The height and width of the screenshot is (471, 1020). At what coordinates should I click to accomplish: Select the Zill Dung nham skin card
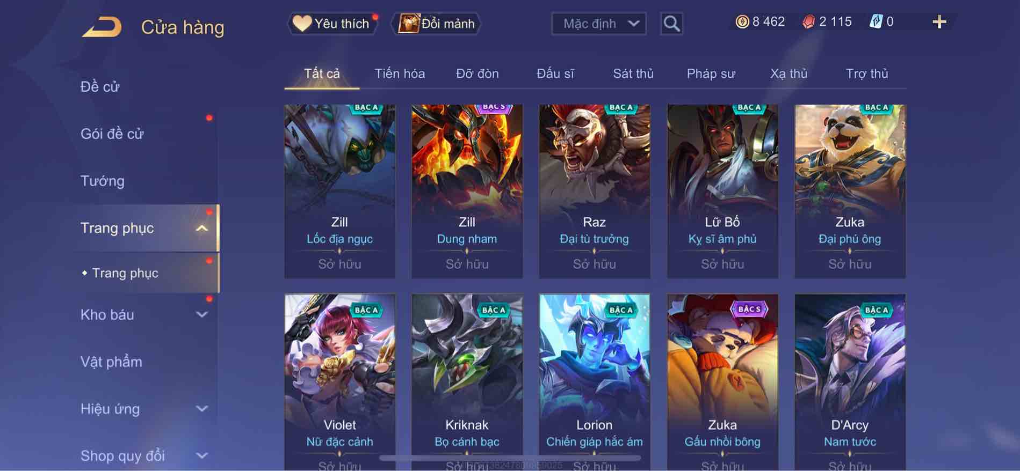tap(467, 192)
